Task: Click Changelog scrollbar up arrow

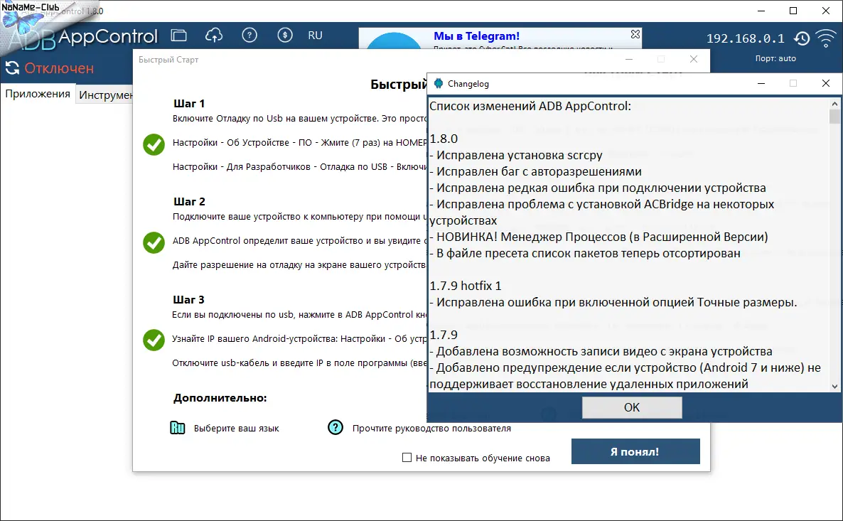Action: click(834, 104)
